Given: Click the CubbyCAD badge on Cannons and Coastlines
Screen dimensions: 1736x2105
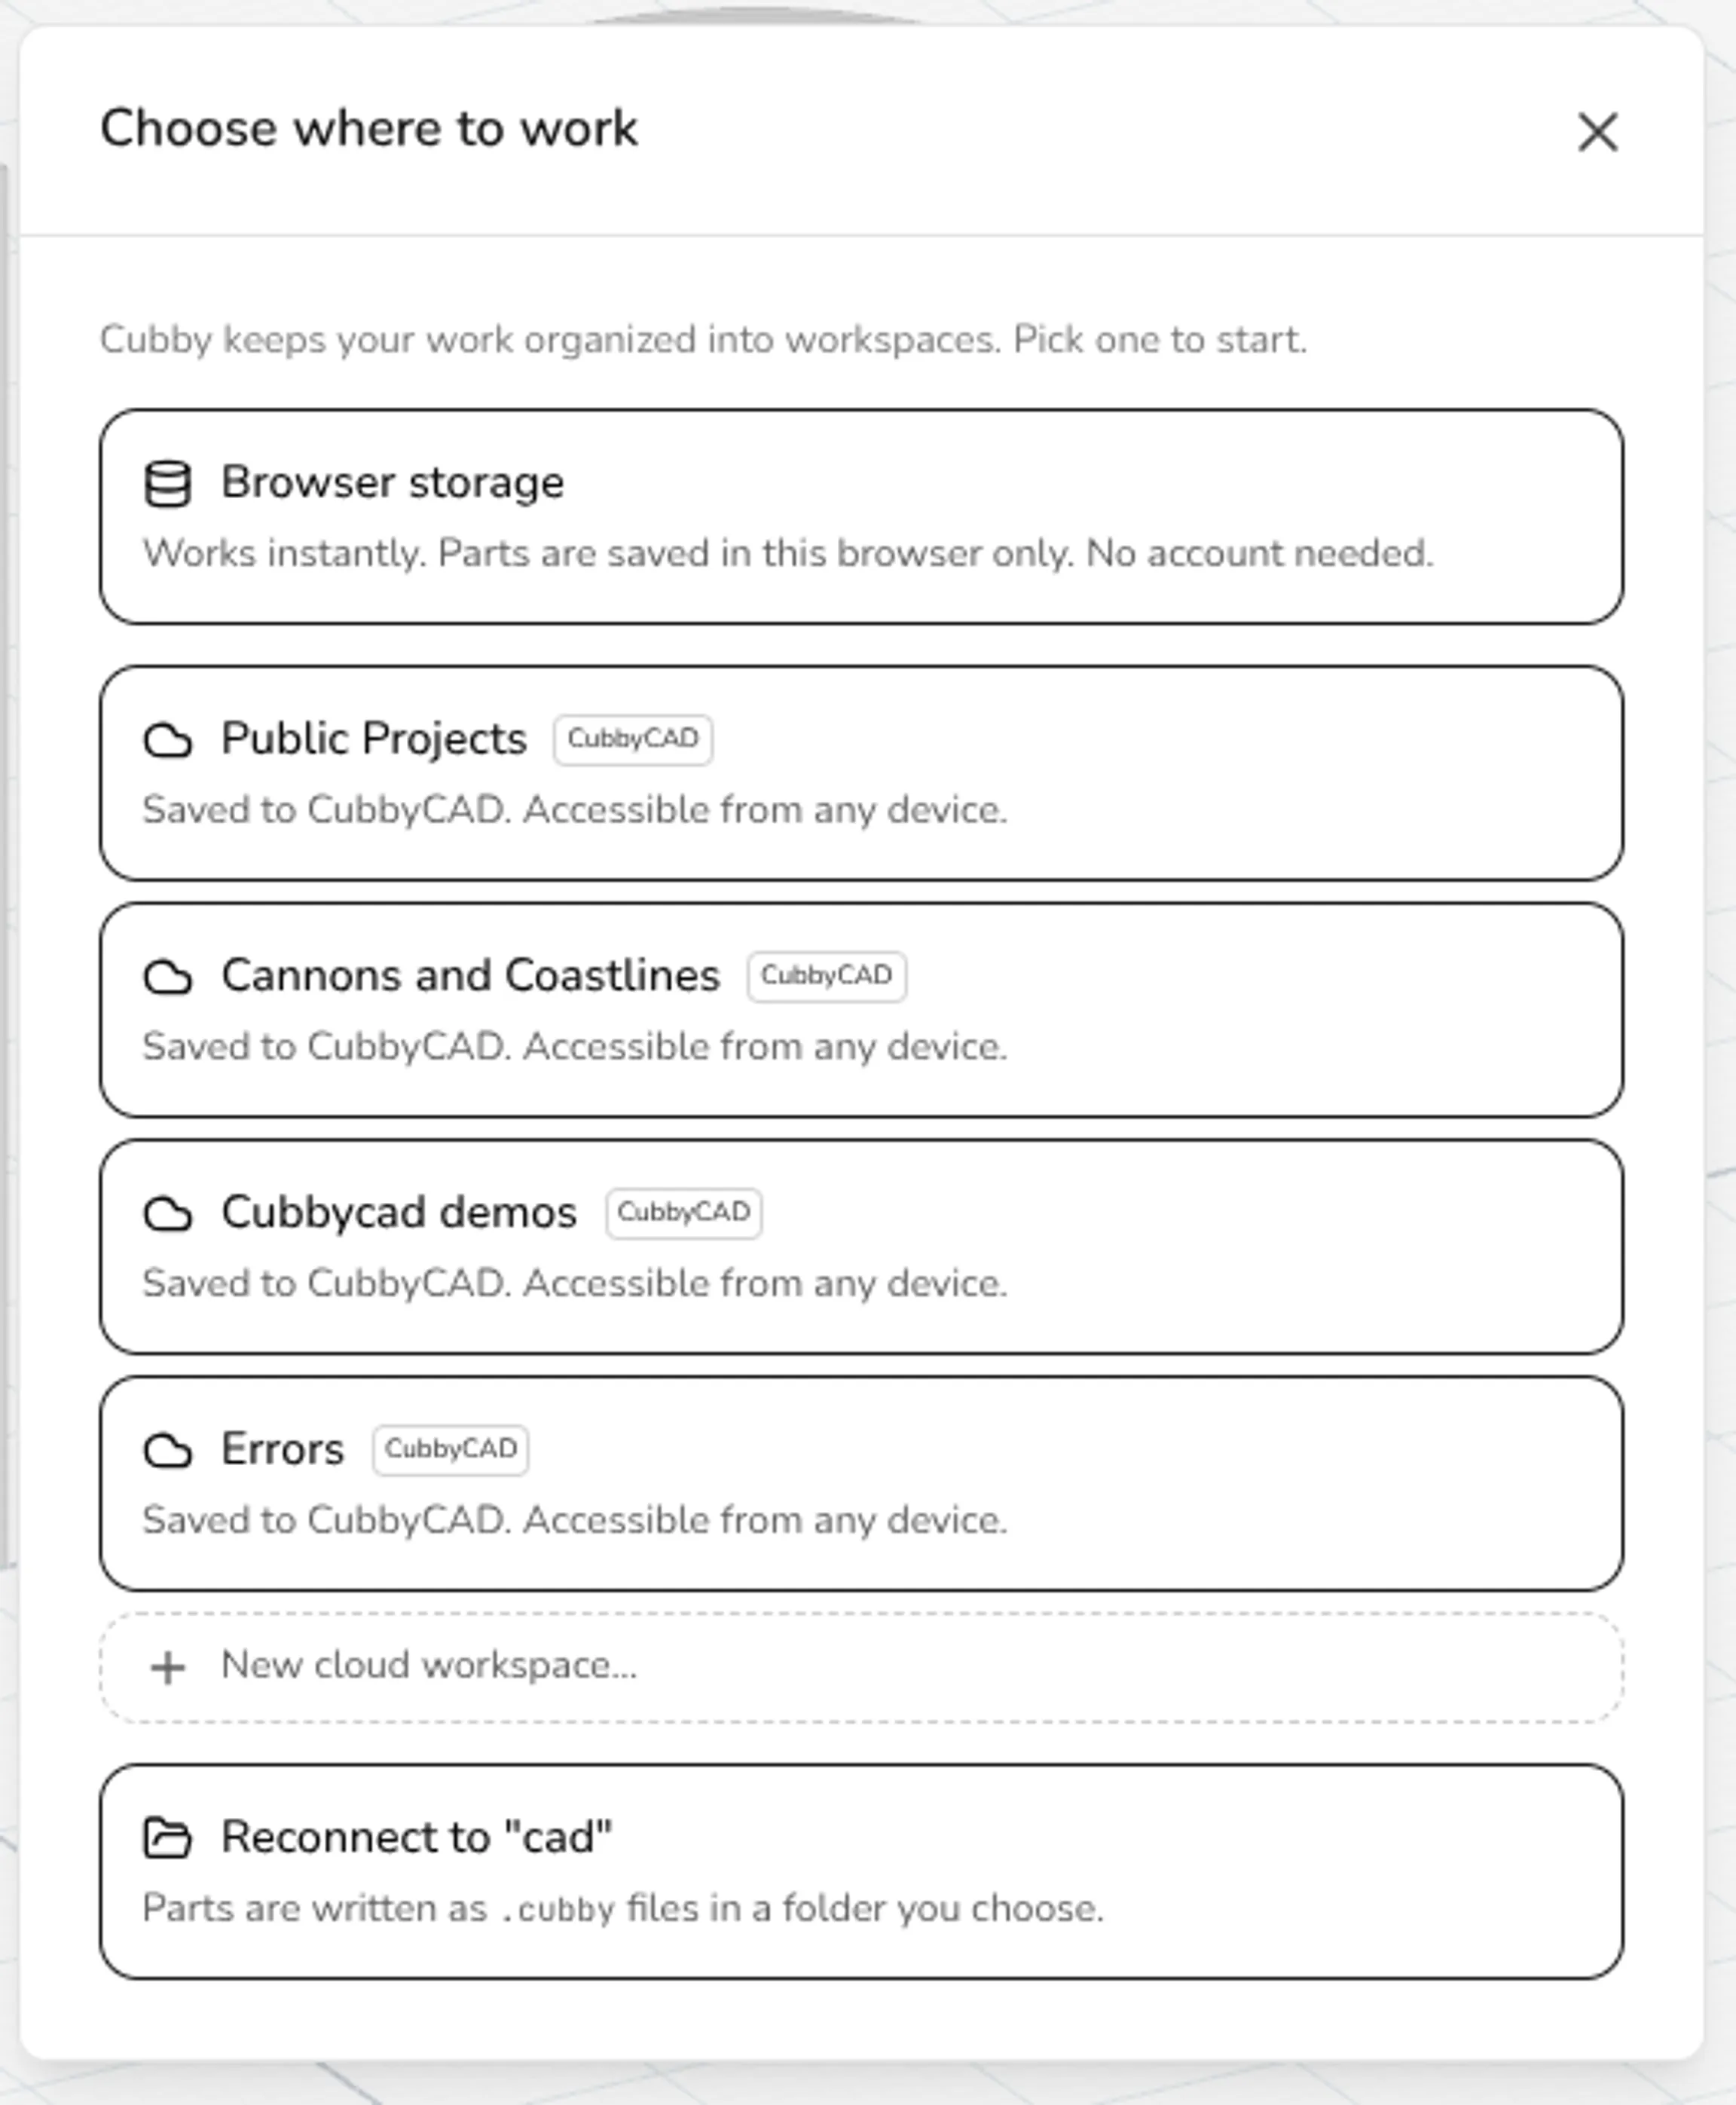Looking at the screenshot, I should click(x=826, y=976).
